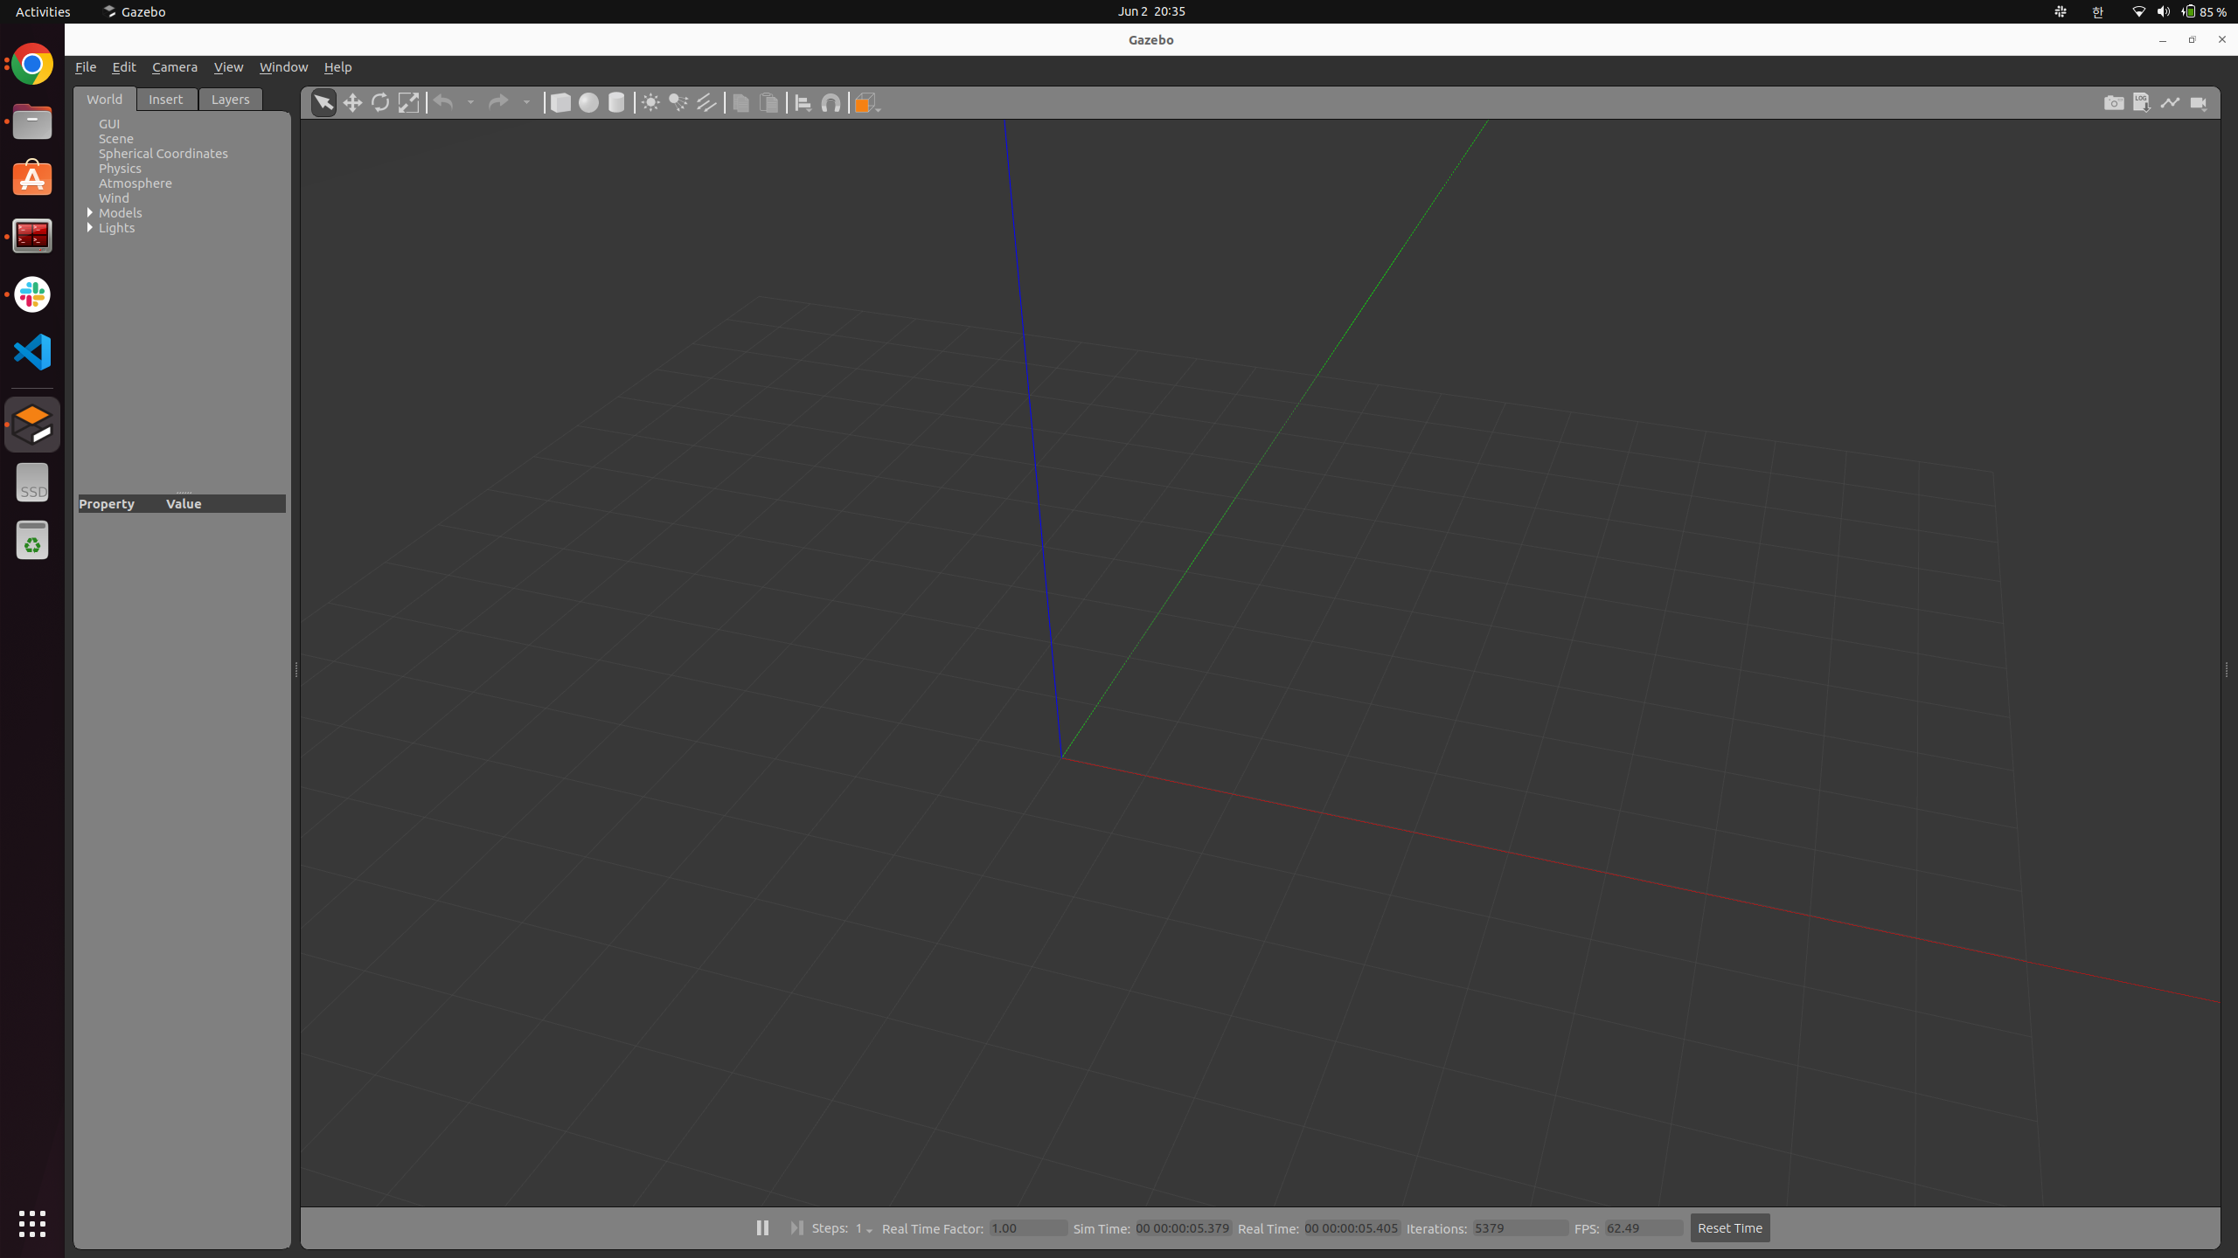Click the Reset Time button
This screenshot has width=2238, height=1258.
pos(1729,1227)
